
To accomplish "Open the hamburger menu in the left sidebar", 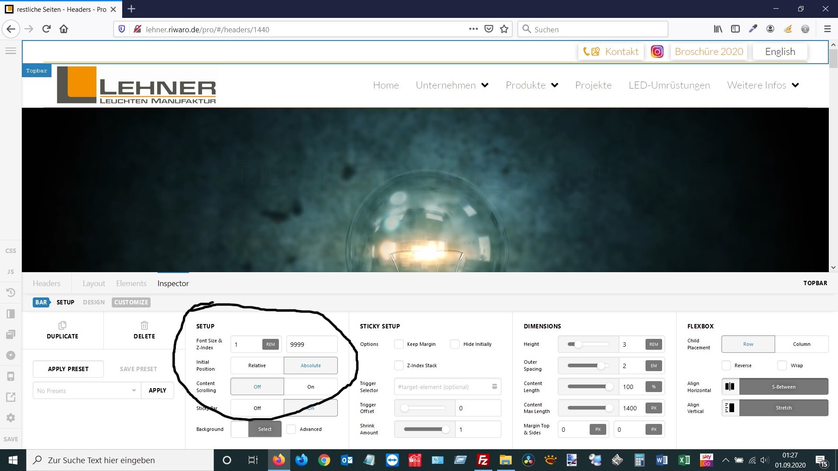I will [10, 51].
